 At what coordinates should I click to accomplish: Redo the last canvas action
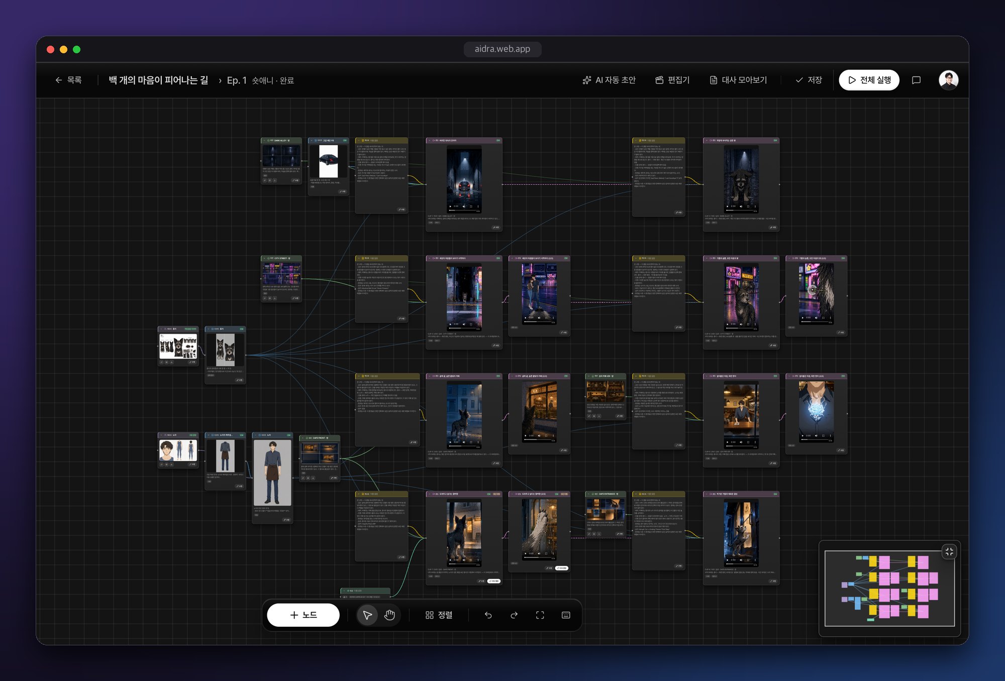pyautogui.click(x=514, y=615)
